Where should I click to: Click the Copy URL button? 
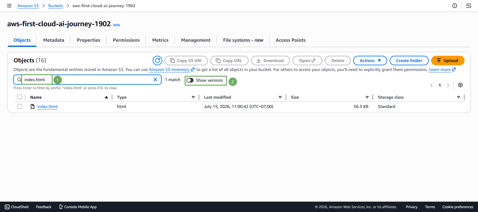click(x=229, y=61)
